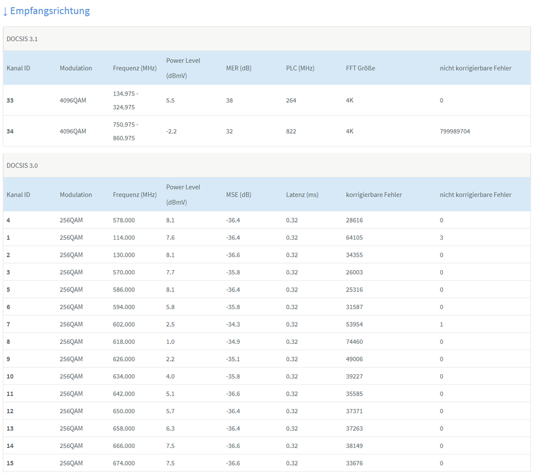Click the FFT Größe column header
This screenshot has height=473, width=533.
360,68
